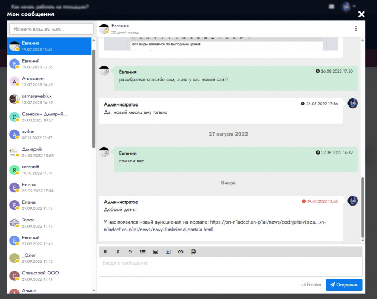Click the envelope icon in top bar
Image resolution: width=377 pixels, height=299 pixels.
tap(332, 7)
